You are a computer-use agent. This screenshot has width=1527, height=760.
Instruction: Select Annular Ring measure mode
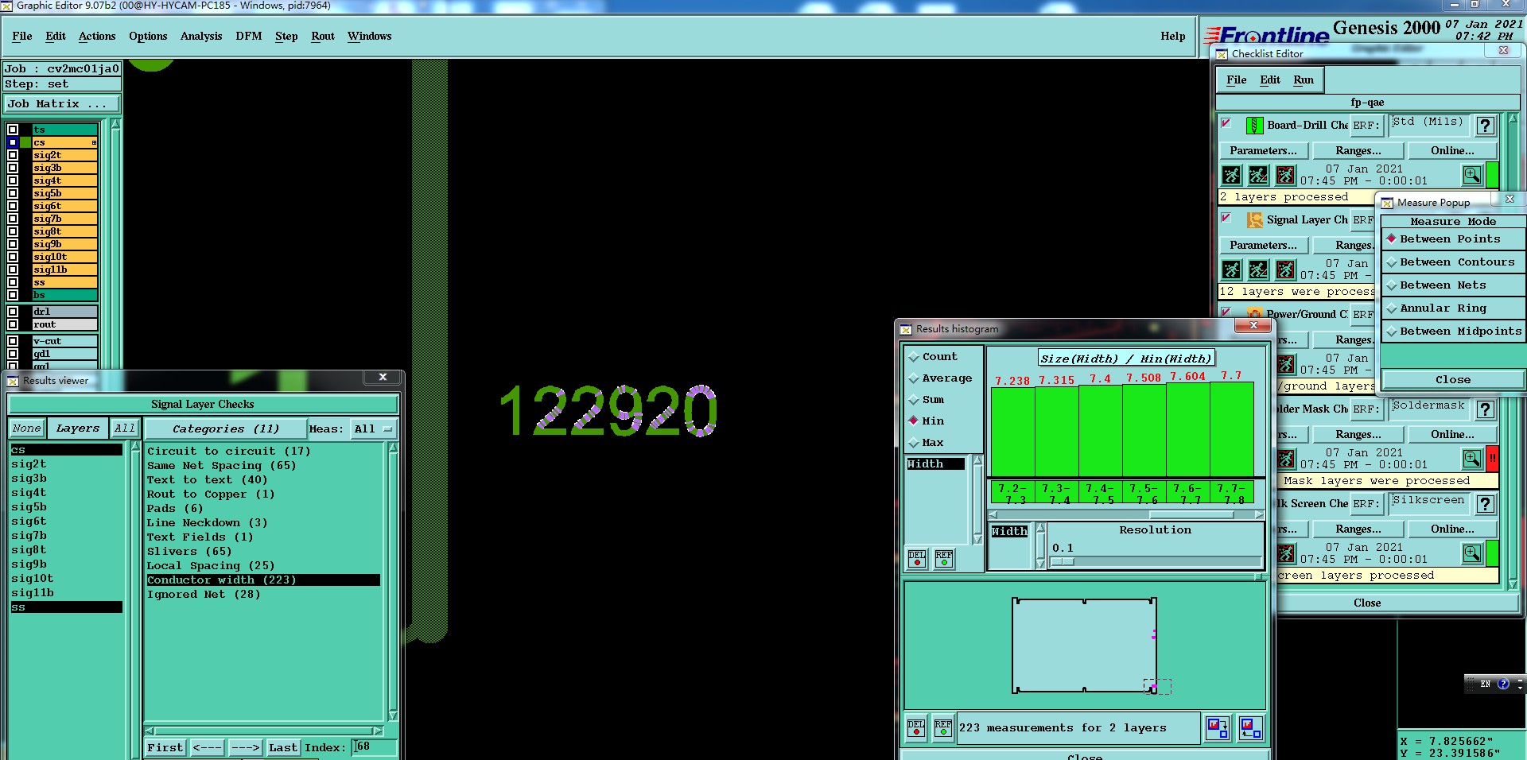point(1452,308)
